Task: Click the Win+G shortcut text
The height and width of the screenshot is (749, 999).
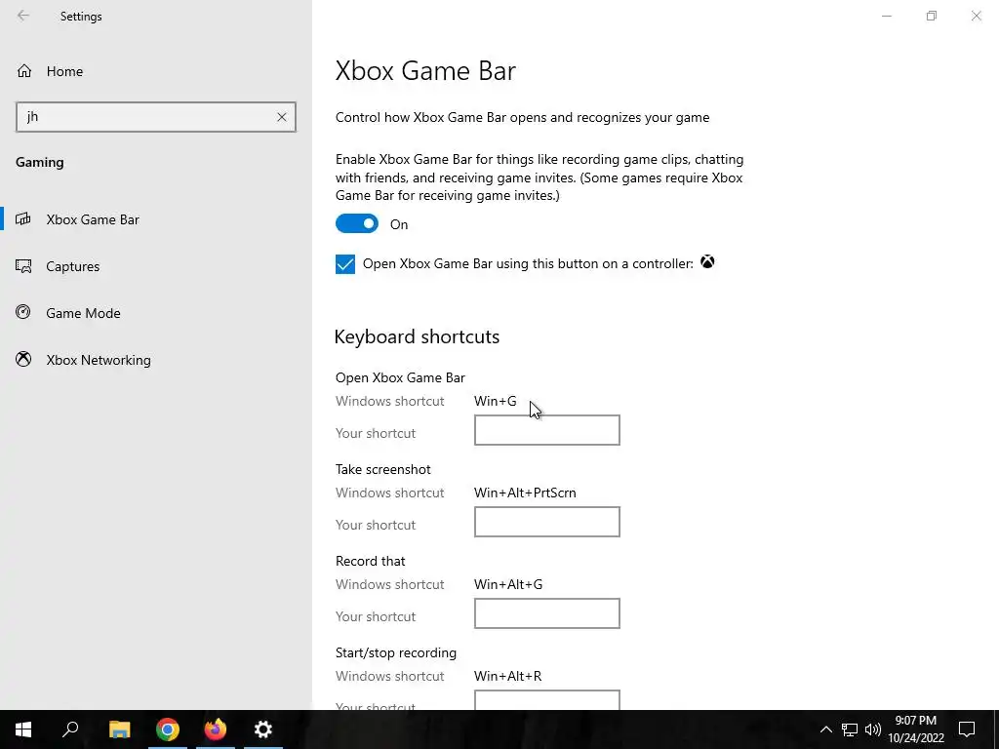Action: click(495, 401)
